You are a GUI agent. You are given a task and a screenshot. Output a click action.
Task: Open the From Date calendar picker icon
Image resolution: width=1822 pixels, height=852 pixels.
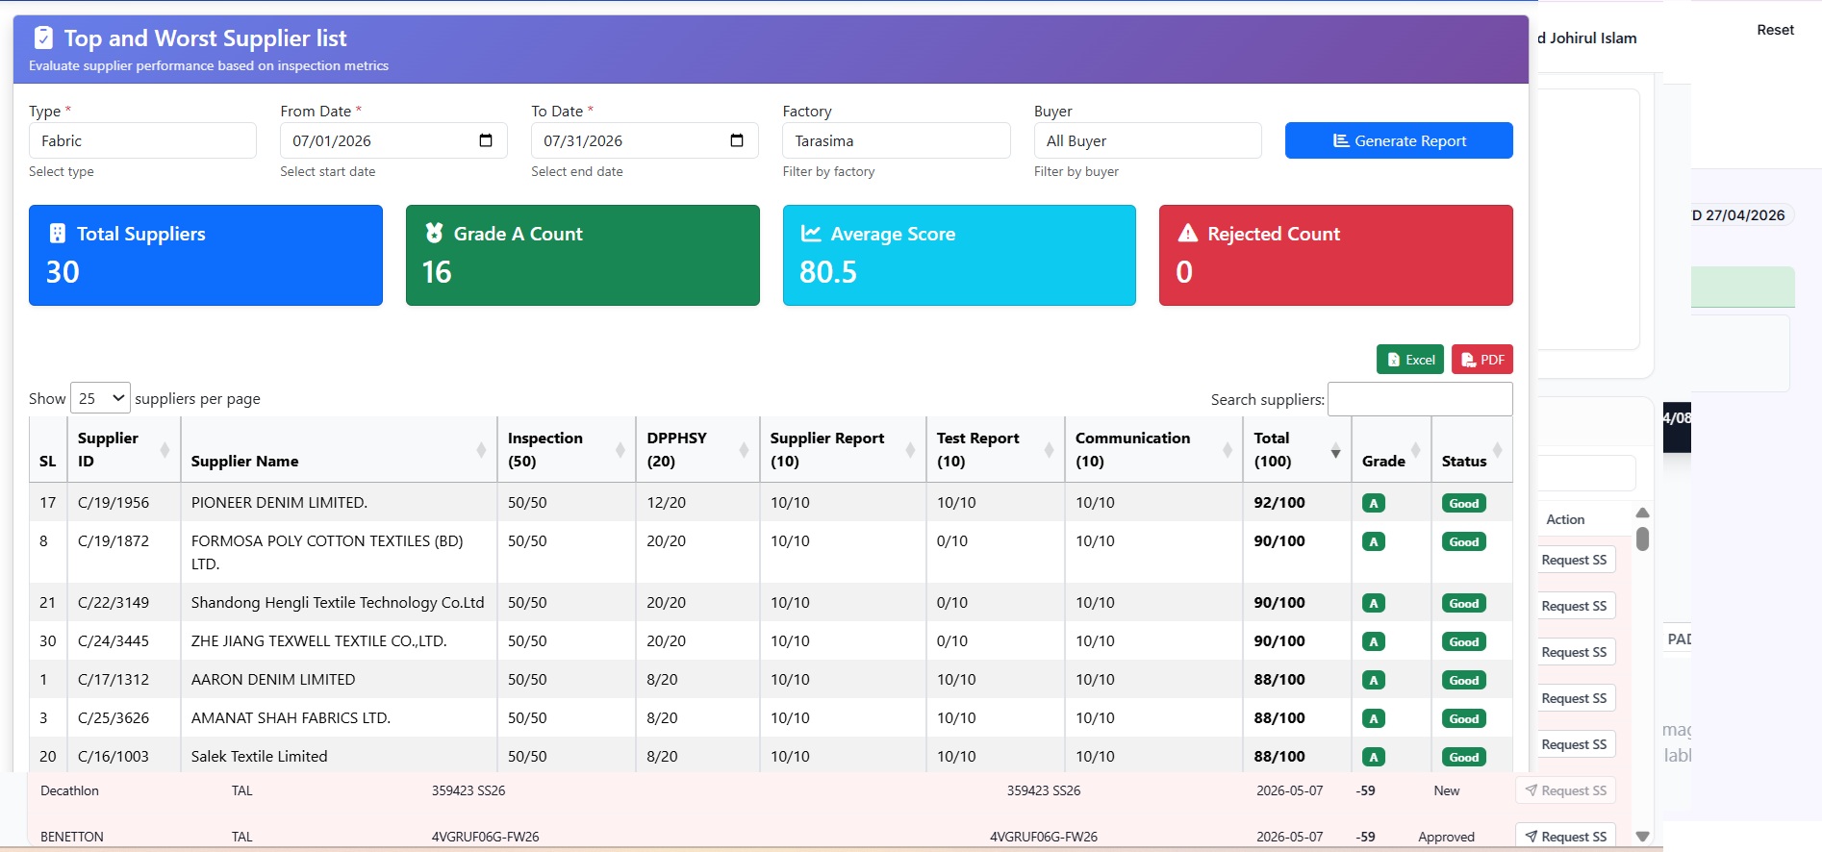click(x=486, y=140)
